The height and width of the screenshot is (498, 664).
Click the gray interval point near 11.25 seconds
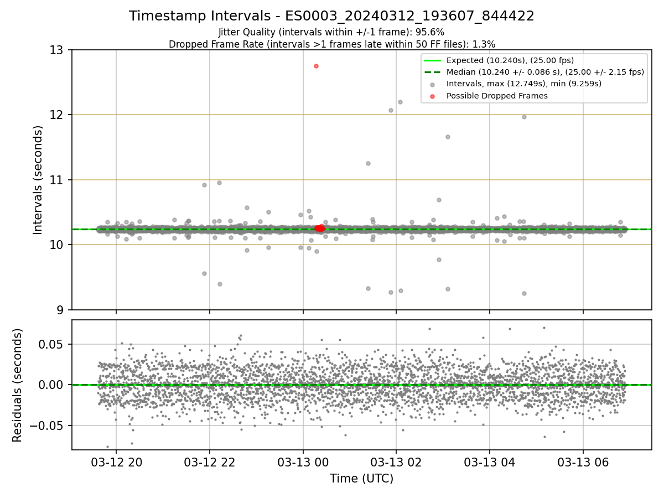pyautogui.click(x=368, y=163)
